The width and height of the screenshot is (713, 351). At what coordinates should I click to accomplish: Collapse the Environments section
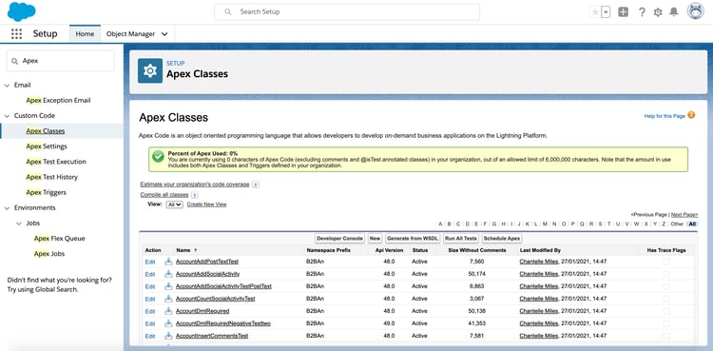pos(7,207)
